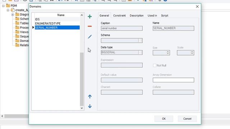Click the Charset field
230x129 pixels.
coord(121,92)
